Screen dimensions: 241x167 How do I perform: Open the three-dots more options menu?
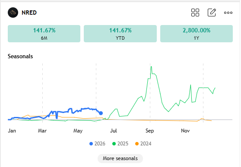[228, 13]
